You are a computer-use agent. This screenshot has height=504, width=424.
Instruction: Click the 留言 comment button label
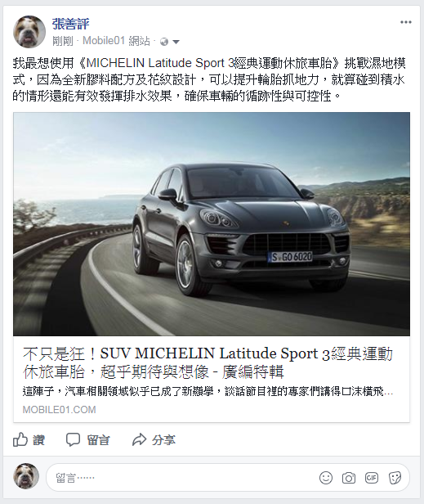point(99,440)
